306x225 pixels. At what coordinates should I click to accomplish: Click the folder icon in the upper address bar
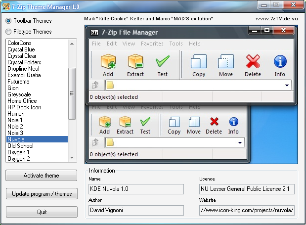pyautogui.click(x=110, y=85)
